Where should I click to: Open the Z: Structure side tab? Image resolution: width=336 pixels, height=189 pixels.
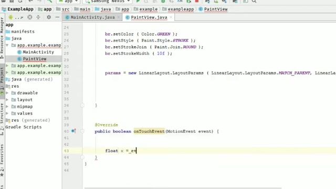pyautogui.click(x=2, y=119)
